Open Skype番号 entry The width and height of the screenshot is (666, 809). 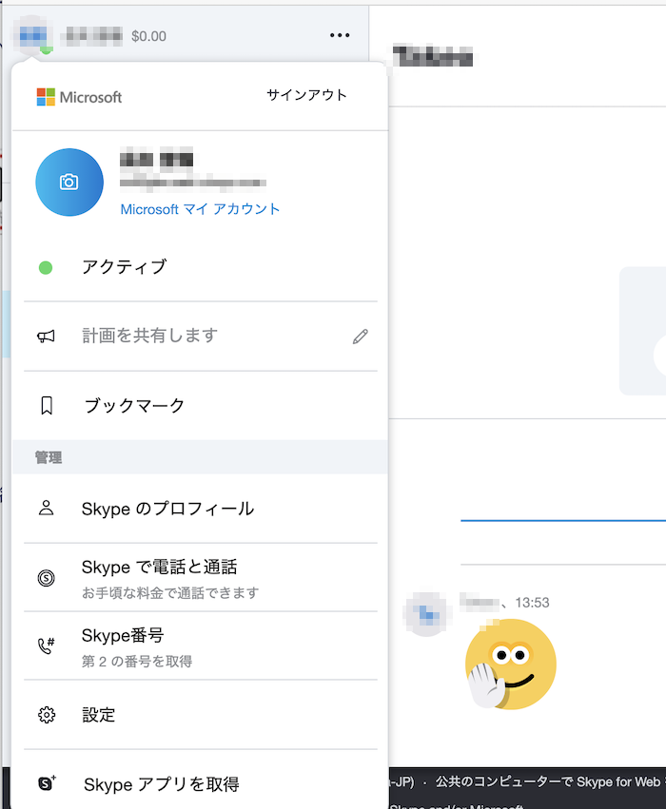201,645
